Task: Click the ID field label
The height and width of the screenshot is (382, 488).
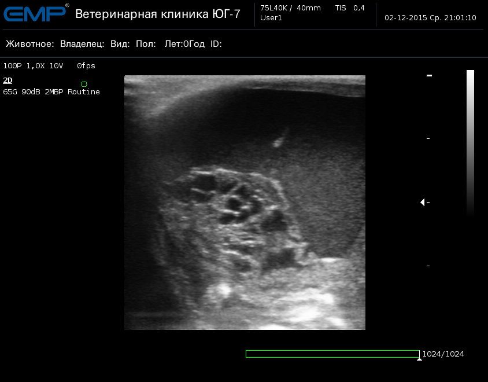Action: 216,44
